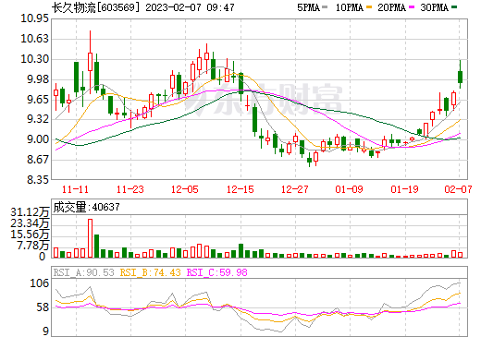481x337 pixels.
Task: Click the 106 RSI axis label
Action: [x=40, y=283]
